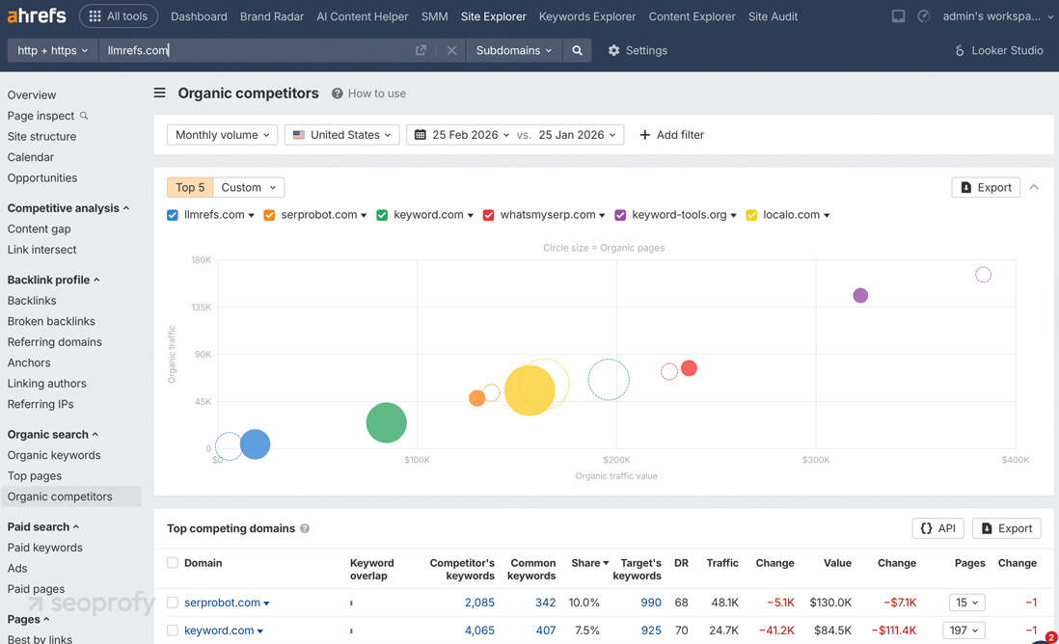Click the solid purple keyword-tools.org bubble
This screenshot has width=1059, height=644.
pyautogui.click(x=860, y=295)
